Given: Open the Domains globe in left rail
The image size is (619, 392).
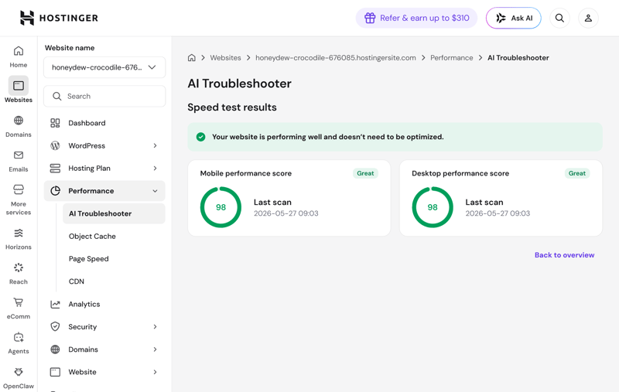Looking at the screenshot, I should (19, 121).
